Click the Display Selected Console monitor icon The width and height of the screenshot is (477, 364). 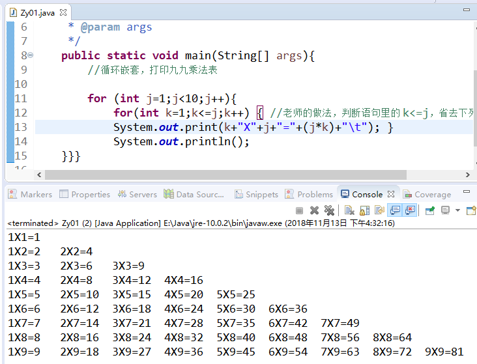pyautogui.click(x=445, y=210)
